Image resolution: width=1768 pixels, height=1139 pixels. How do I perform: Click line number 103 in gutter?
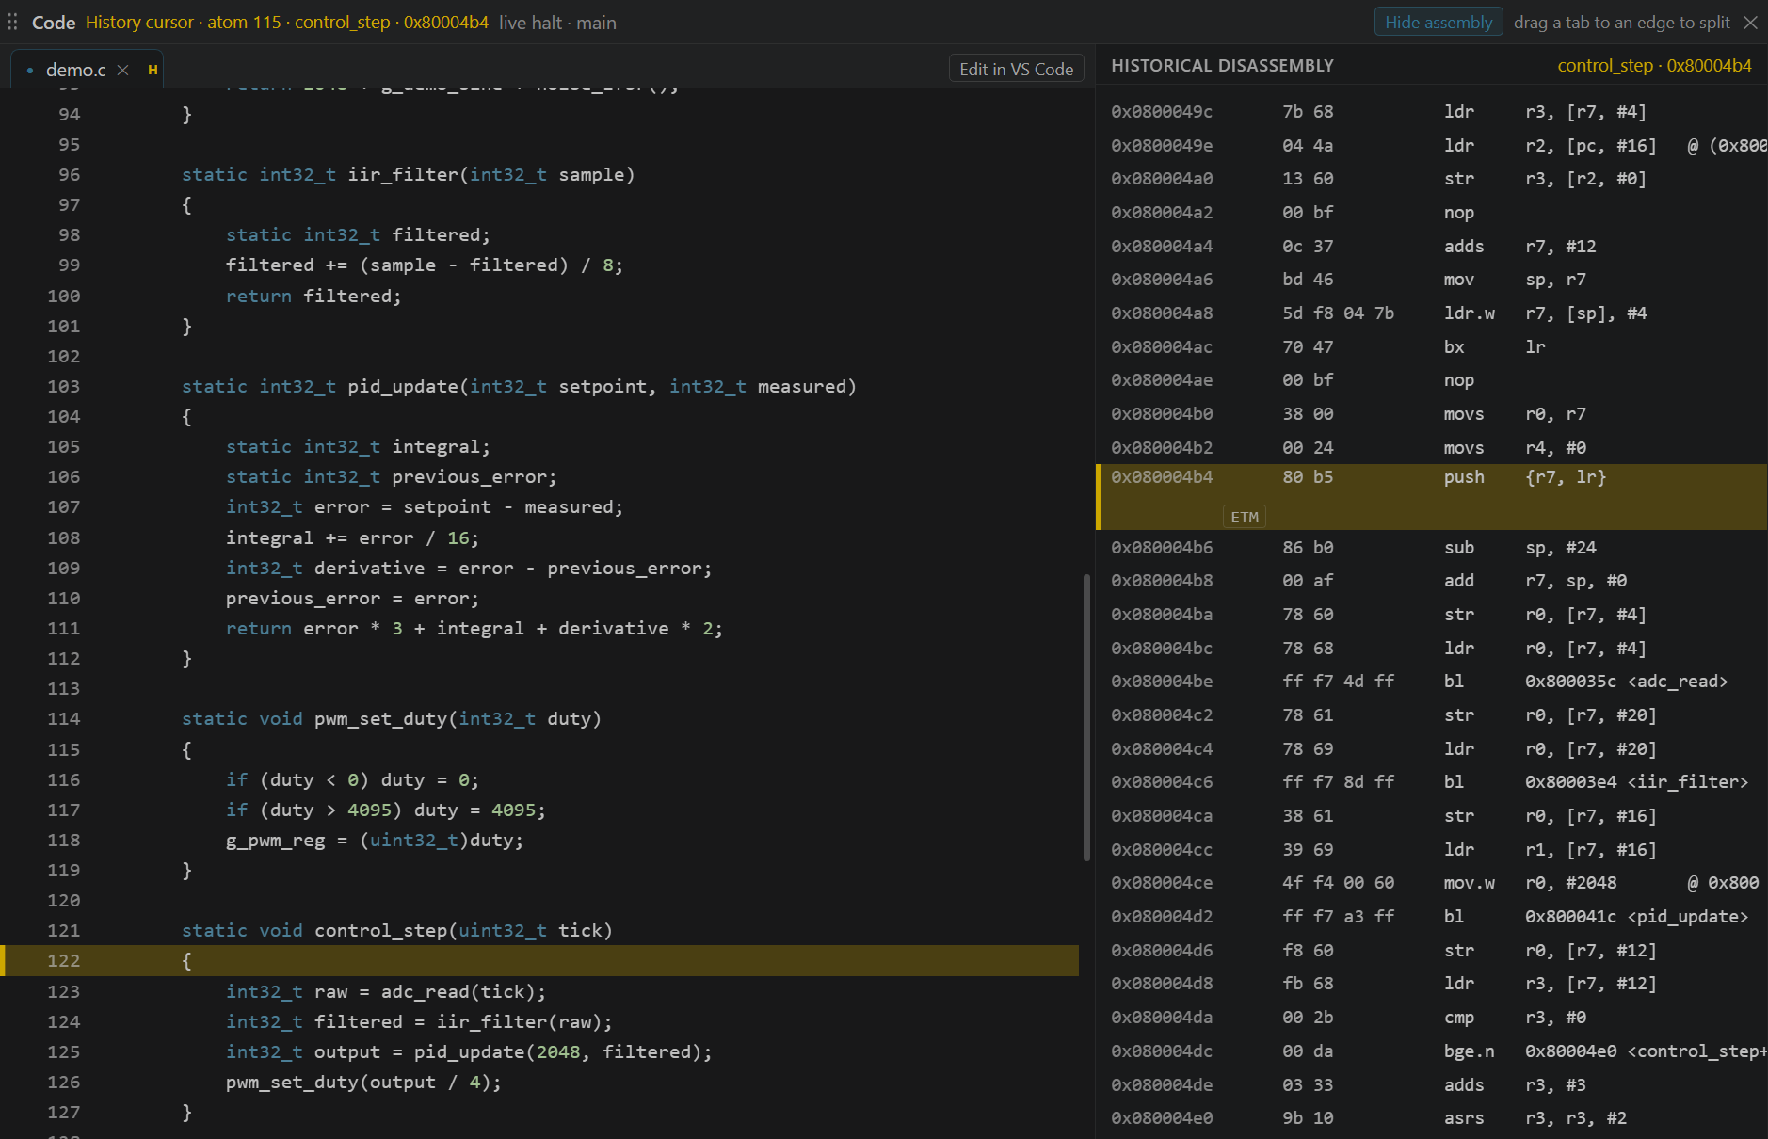(63, 386)
